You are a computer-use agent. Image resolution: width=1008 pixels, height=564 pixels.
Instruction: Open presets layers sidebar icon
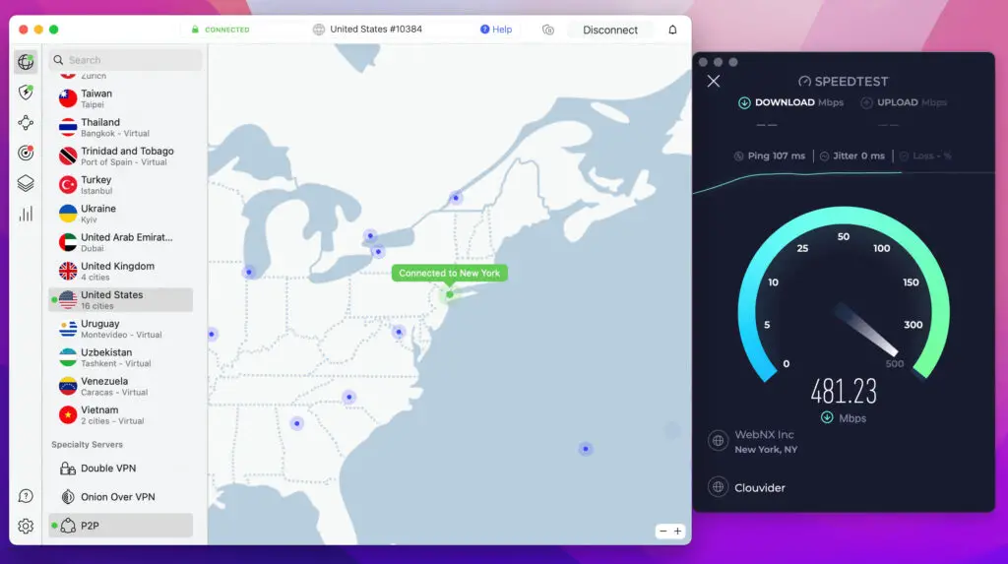coord(26,183)
